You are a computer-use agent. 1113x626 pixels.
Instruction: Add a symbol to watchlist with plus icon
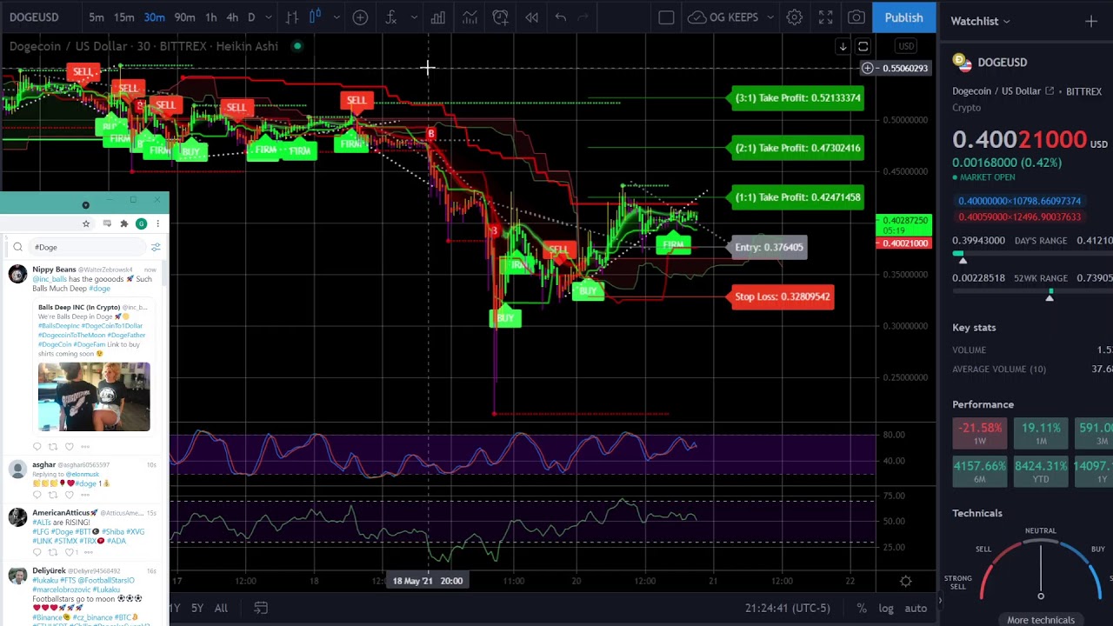point(1091,21)
